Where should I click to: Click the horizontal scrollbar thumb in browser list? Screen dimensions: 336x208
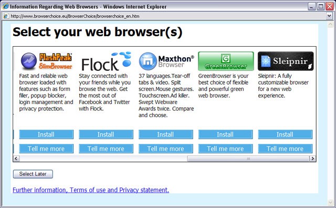[x=248, y=159]
